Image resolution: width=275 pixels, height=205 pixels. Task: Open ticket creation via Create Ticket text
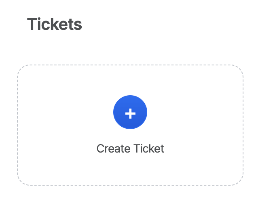click(130, 149)
